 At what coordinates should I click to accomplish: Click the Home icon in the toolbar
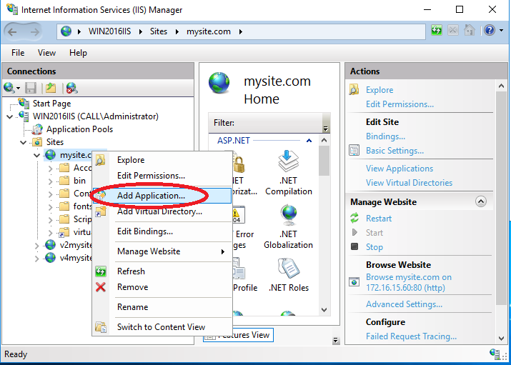470,31
